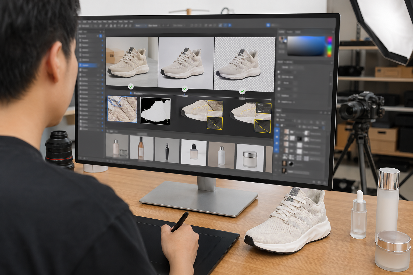The width and height of the screenshot is (413, 275).
Task: Click the round black mask icon in layers panel
Action: pos(291,164)
